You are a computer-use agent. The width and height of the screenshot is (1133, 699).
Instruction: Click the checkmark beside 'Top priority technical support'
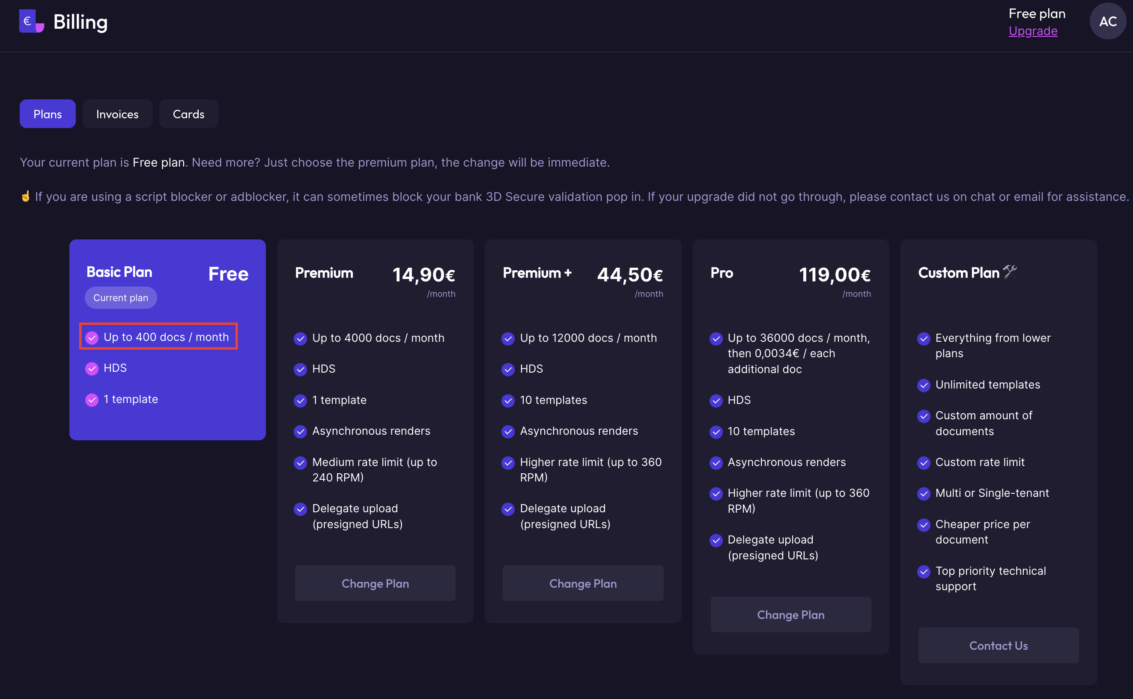point(924,572)
